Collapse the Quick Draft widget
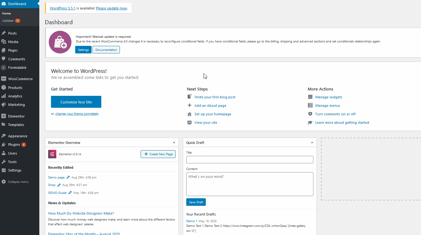This screenshot has width=421, height=235. [x=312, y=142]
